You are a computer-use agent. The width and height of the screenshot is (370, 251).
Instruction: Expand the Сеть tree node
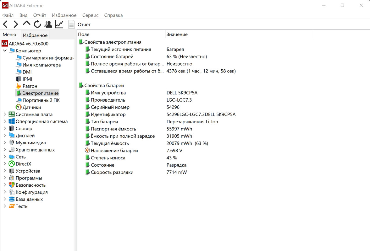click(x=5, y=157)
